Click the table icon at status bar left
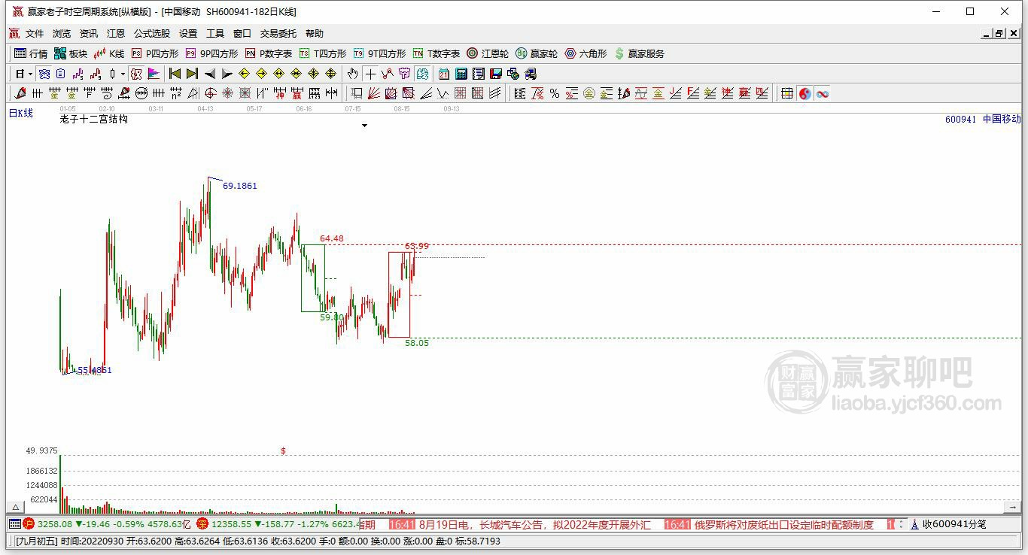The height and width of the screenshot is (555, 1028). pos(14,524)
